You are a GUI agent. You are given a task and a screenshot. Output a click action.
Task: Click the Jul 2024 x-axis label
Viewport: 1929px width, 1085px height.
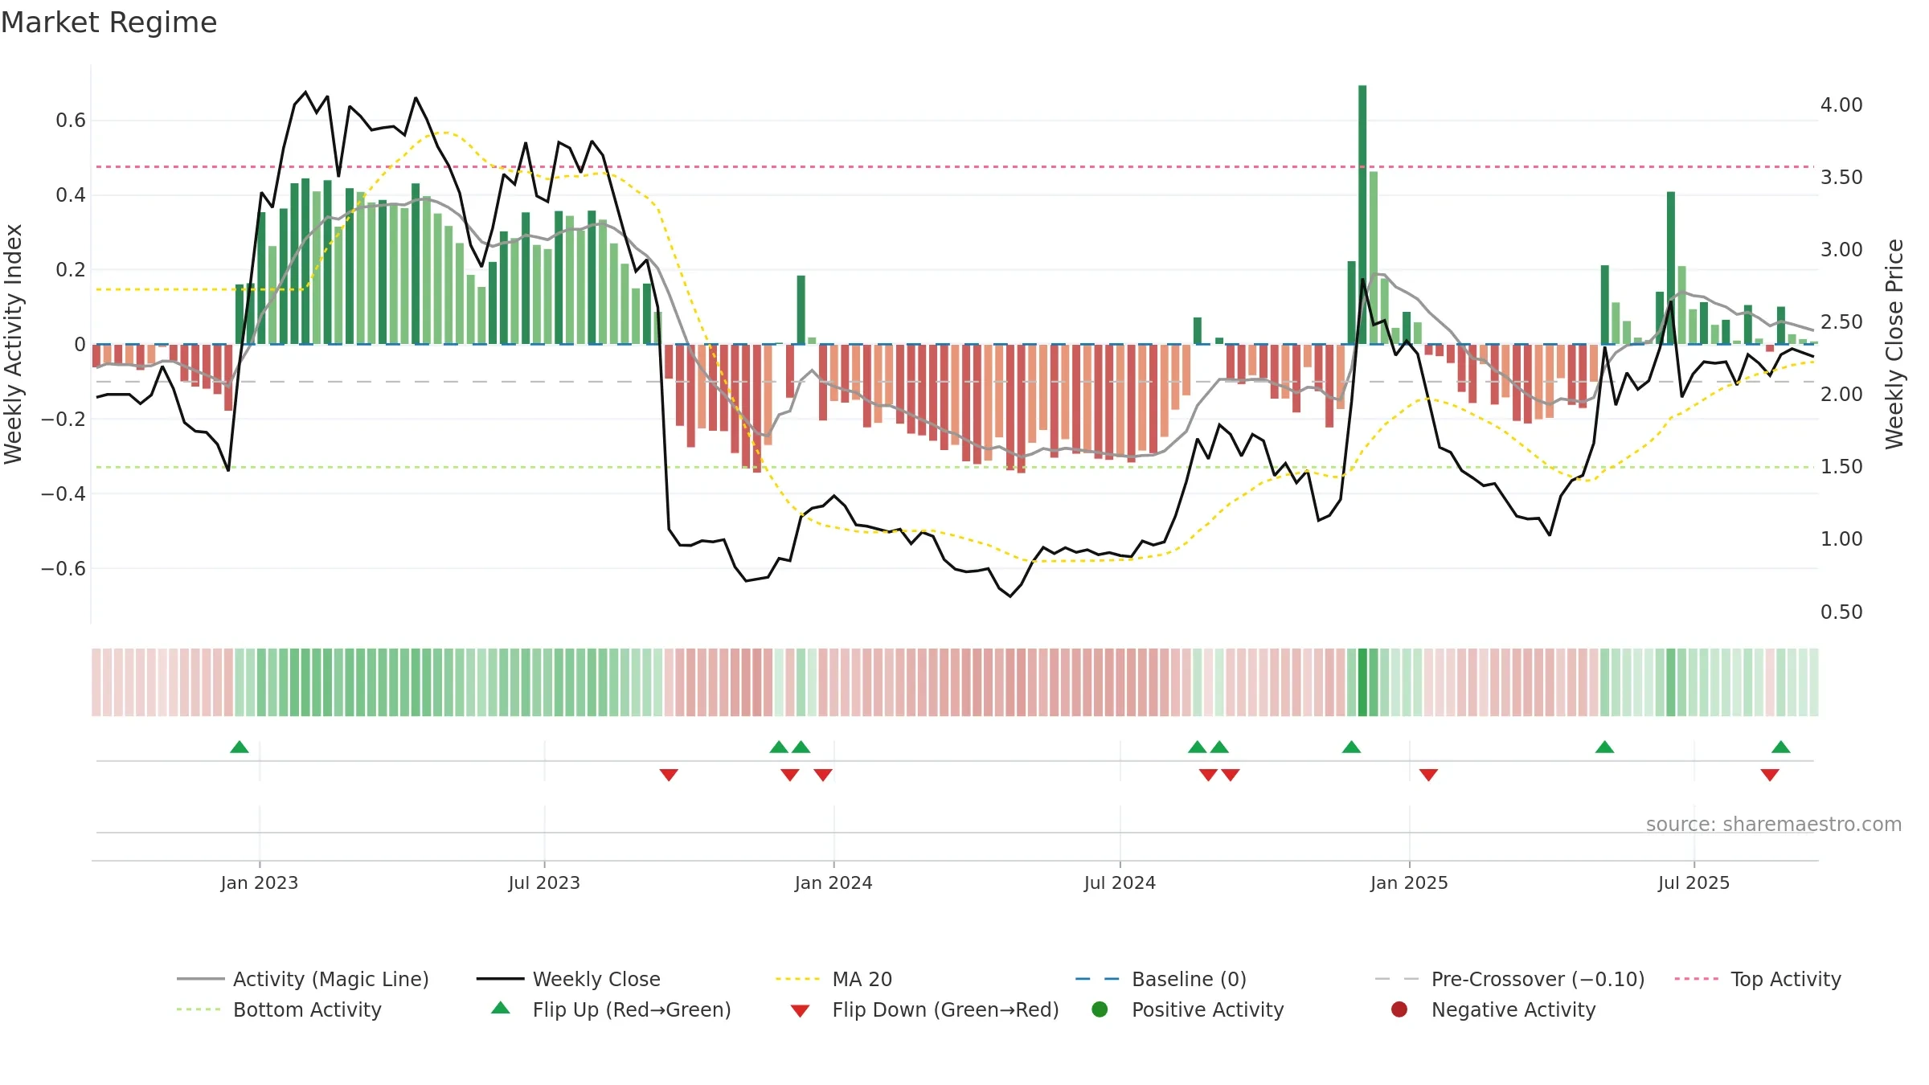tap(1120, 882)
